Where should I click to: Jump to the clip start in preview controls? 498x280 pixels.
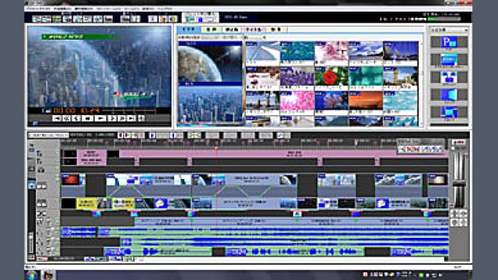(x=57, y=118)
